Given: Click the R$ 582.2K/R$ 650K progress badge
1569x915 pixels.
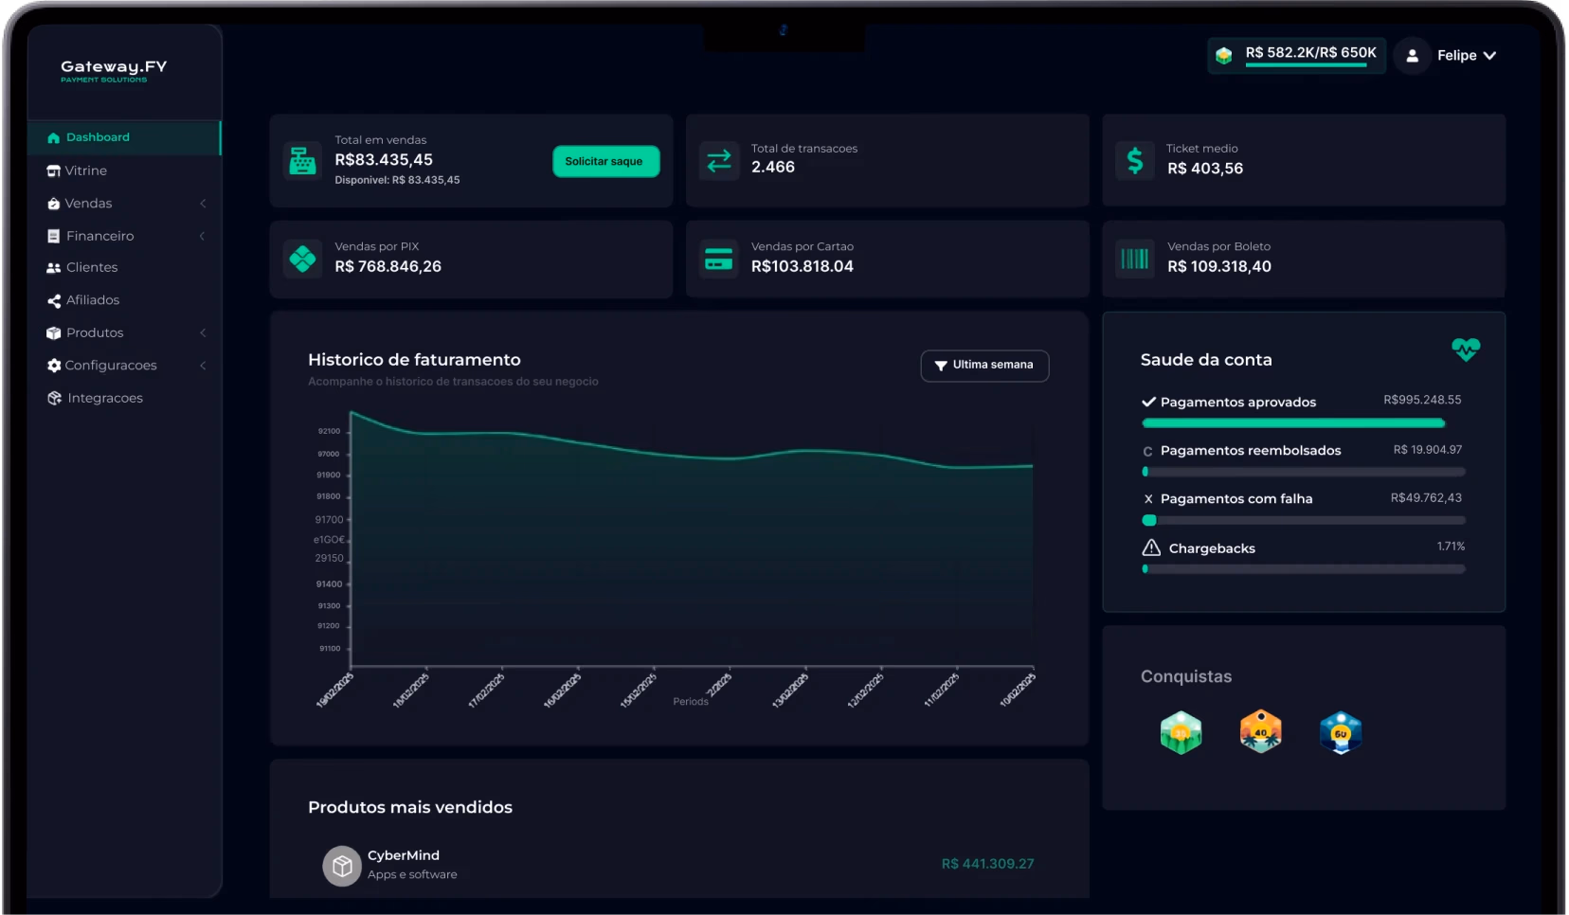Looking at the screenshot, I should tap(1296, 55).
